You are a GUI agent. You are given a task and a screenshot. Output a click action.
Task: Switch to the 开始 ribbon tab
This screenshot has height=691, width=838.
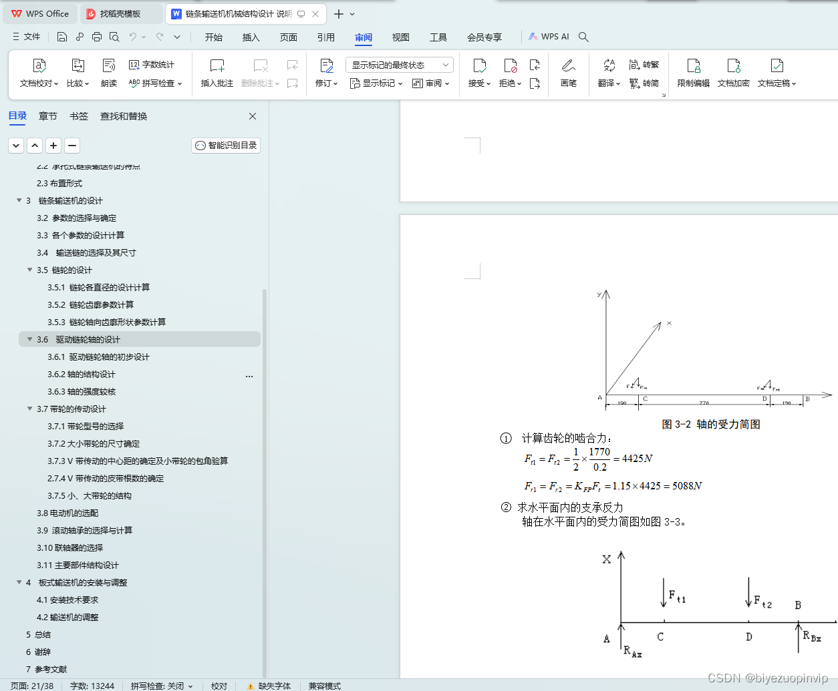click(x=214, y=37)
